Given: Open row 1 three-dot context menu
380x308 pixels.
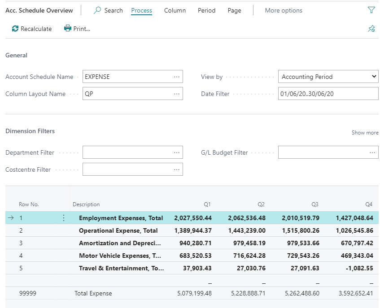Looking at the screenshot, I should click(63, 218).
